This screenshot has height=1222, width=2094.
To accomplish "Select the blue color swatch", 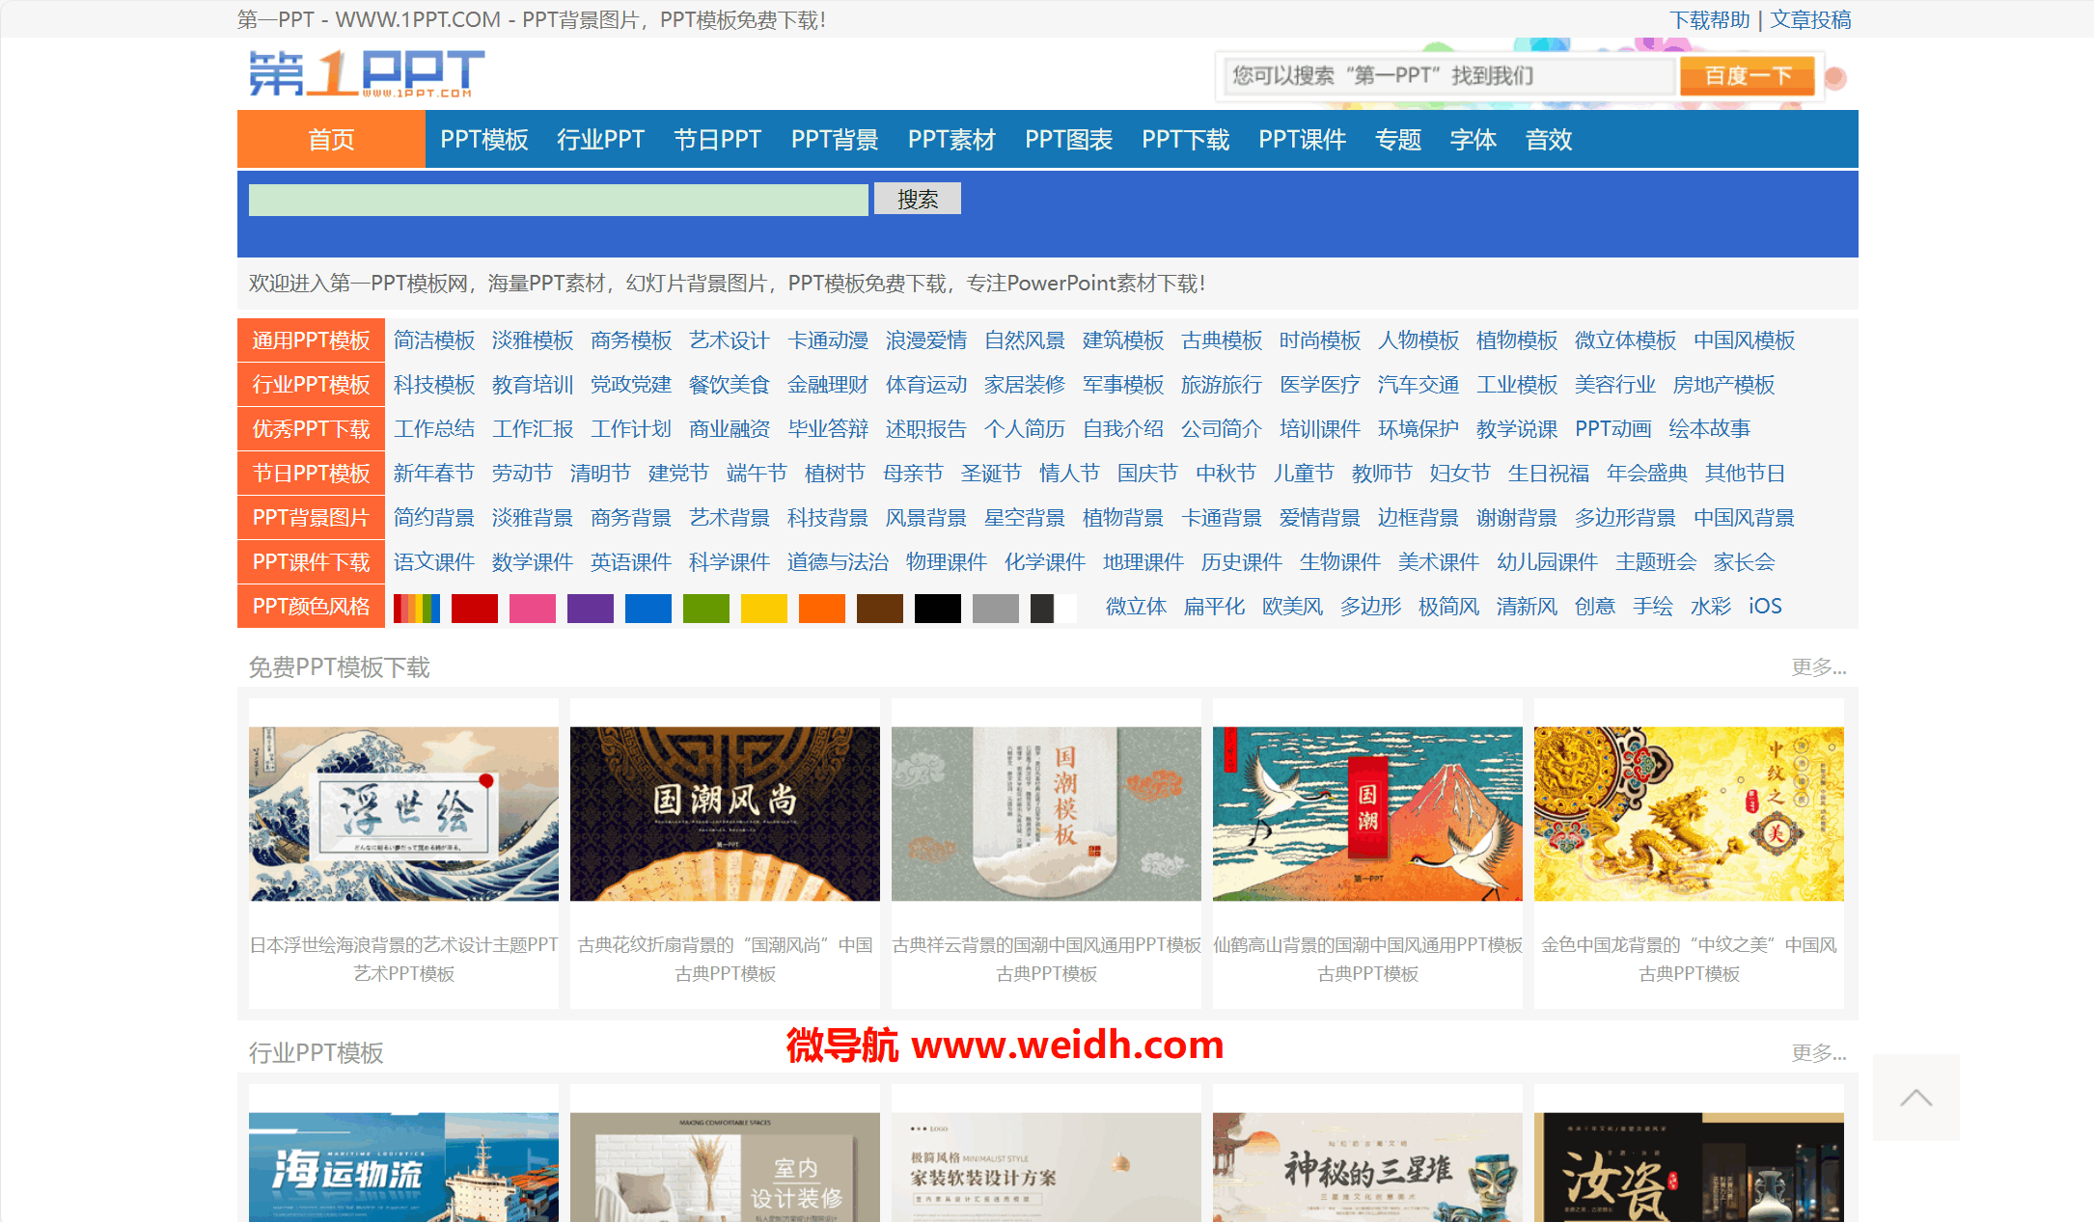I will point(648,608).
